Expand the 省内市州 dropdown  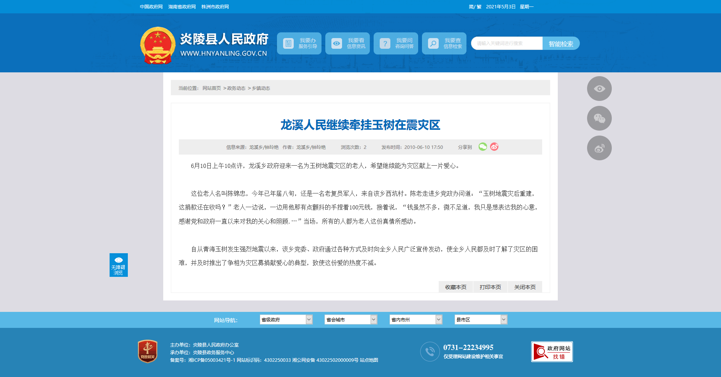coord(416,319)
